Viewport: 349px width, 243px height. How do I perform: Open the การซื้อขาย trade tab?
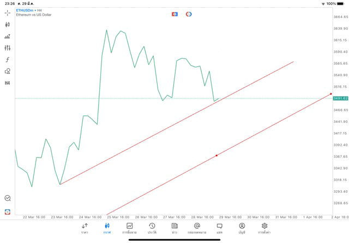click(x=129, y=228)
